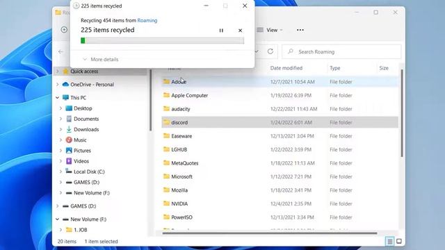Click the NVIDIA folder icon
This screenshot has width=445, height=250.
click(166, 203)
